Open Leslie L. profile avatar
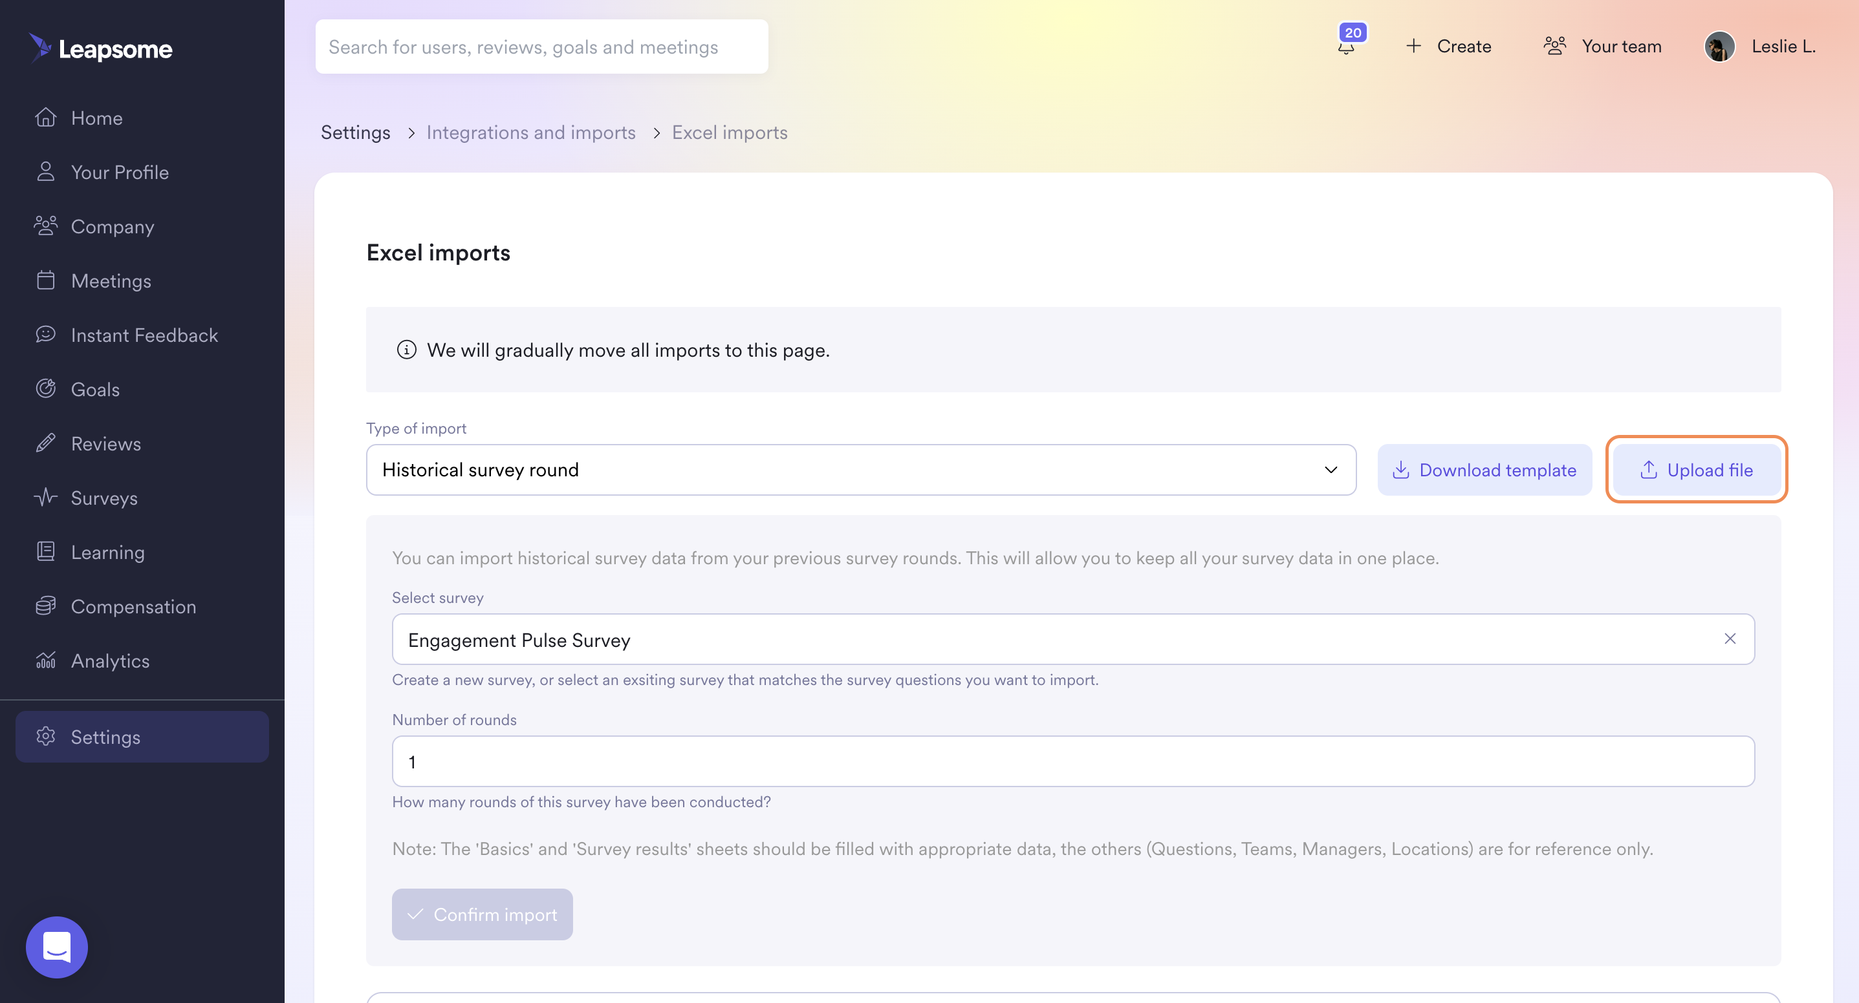The width and height of the screenshot is (1859, 1003). click(x=1720, y=47)
